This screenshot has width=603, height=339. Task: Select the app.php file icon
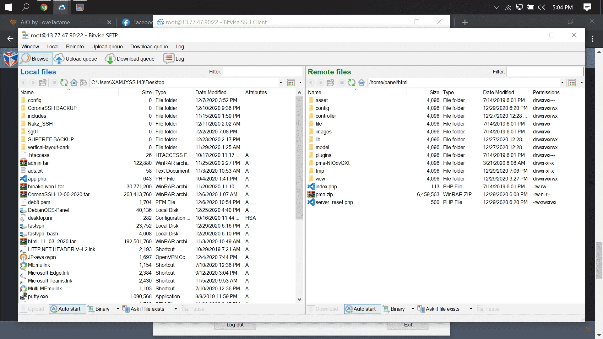coord(24,179)
